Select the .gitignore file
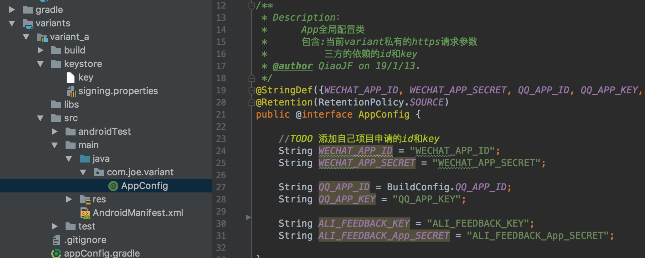Image resolution: width=645 pixels, height=258 pixels. point(85,240)
